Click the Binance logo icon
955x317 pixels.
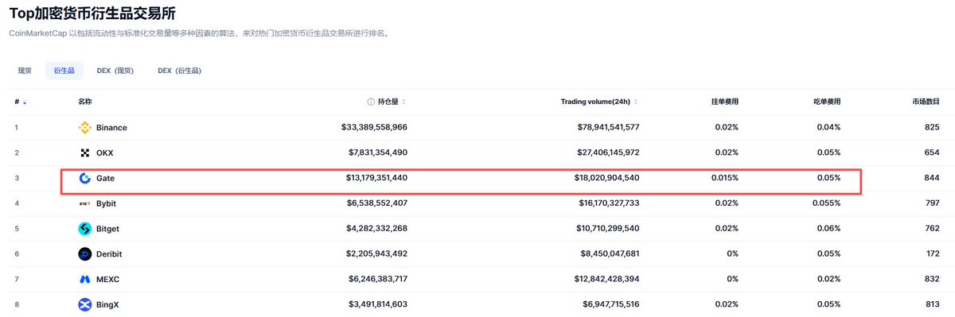[x=85, y=128]
